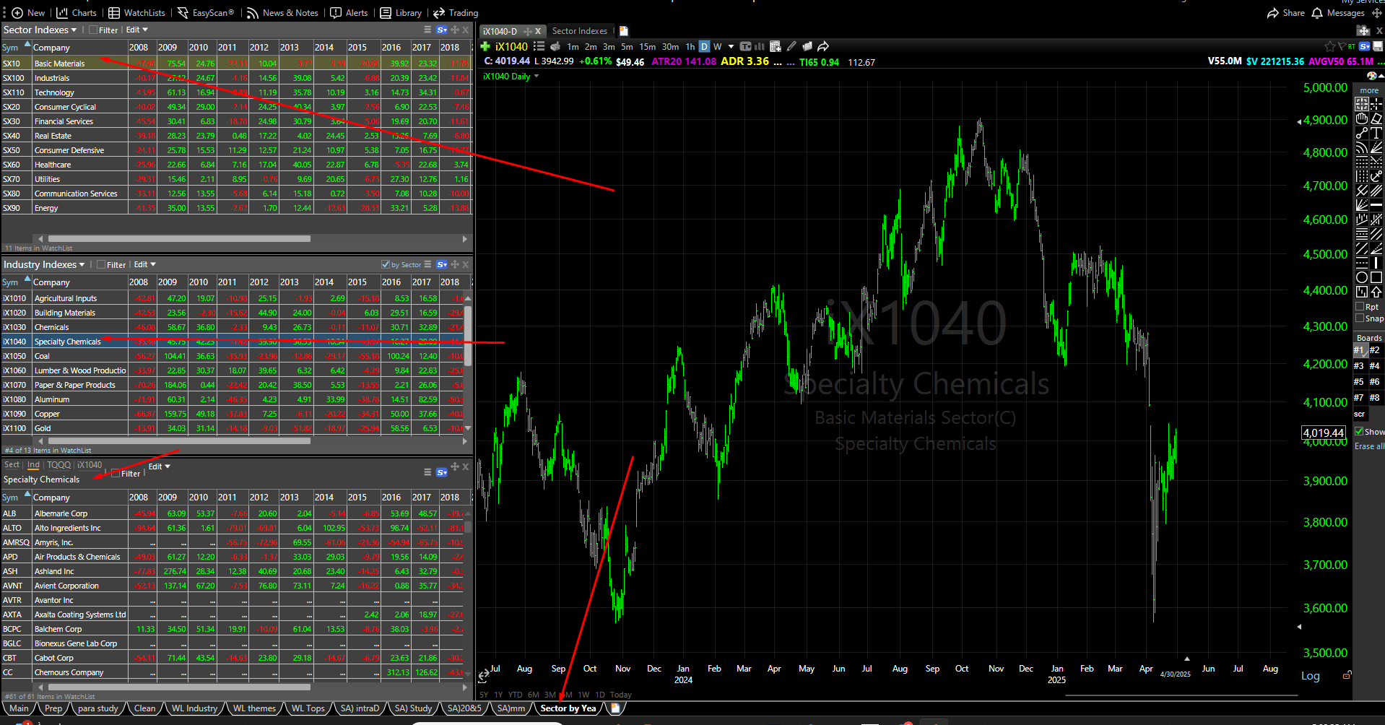Select the hand pan drawing tool
This screenshot has width=1385, height=725.
click(1362, 118)
